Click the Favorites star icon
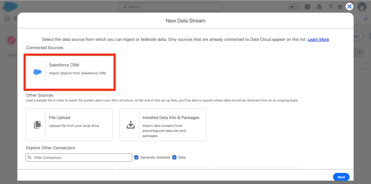This screenshot has height=184, width=371. tap(292, 7)
